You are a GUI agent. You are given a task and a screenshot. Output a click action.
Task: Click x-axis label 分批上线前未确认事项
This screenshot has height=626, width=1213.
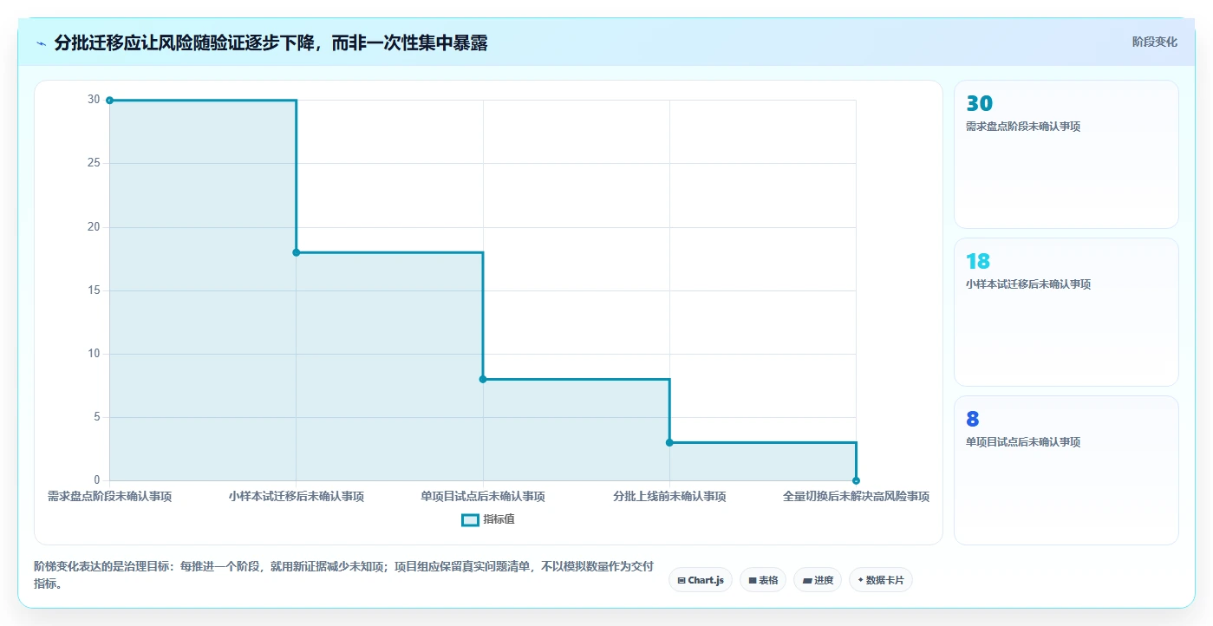click(669, 497)
